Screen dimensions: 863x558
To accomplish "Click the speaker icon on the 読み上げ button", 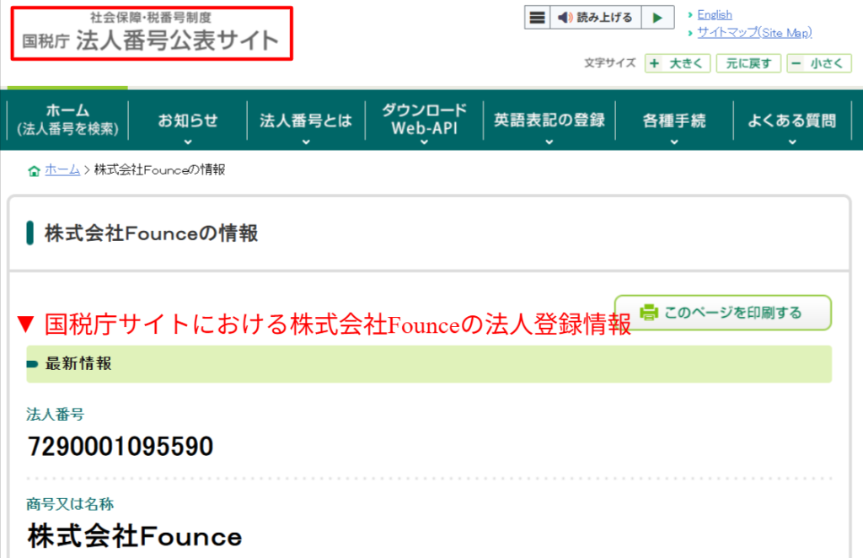I will coord(563,17).
